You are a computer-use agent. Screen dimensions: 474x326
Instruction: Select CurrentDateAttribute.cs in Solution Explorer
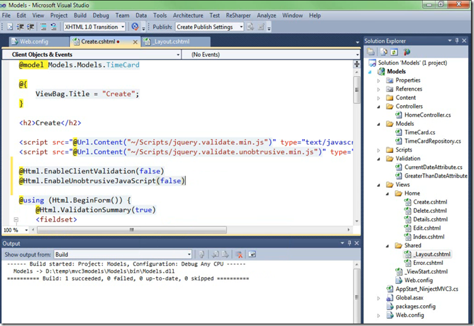pos(433,167)
